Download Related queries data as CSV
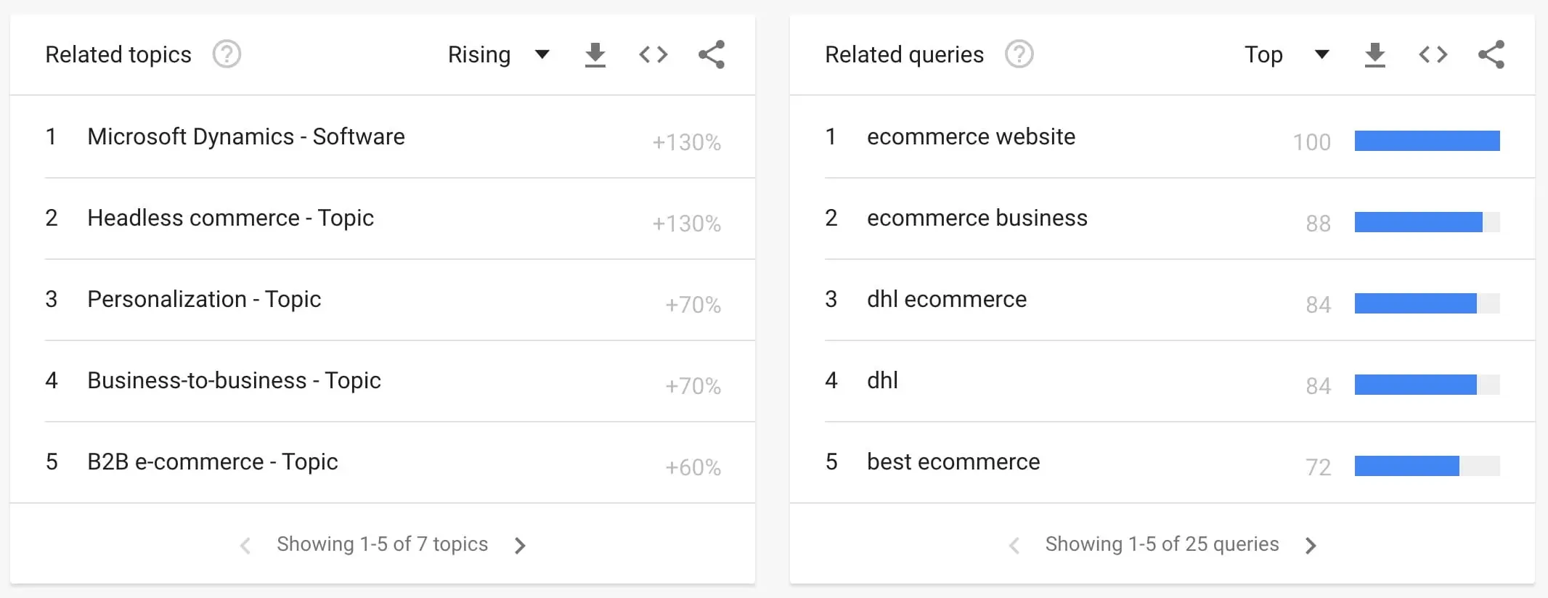The image size is (1548, 598). tap(1375, 55)
